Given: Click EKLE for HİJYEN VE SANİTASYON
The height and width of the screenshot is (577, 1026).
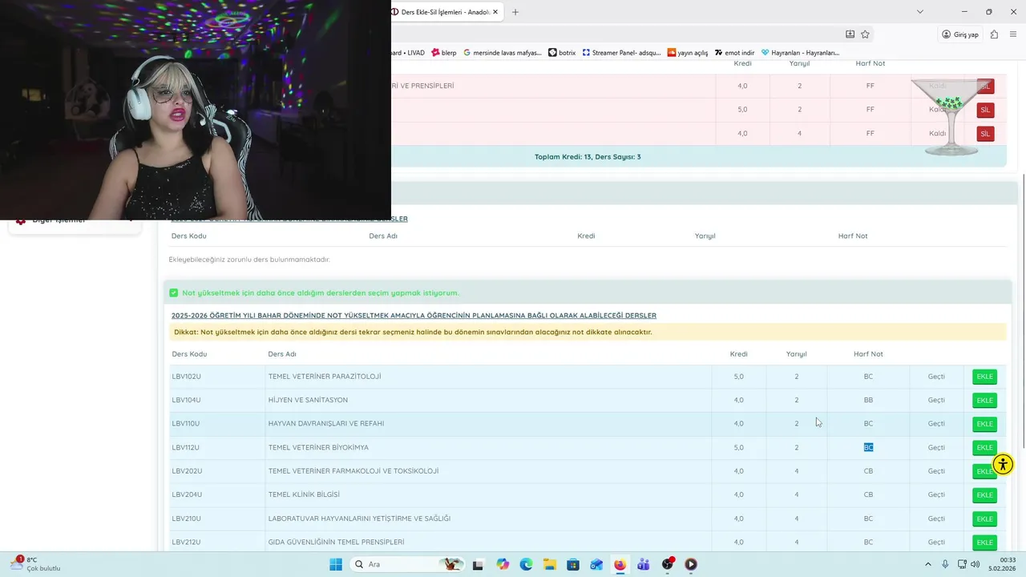Looking at the screenshot, I should pyautogui.click(x=984, y=400).
